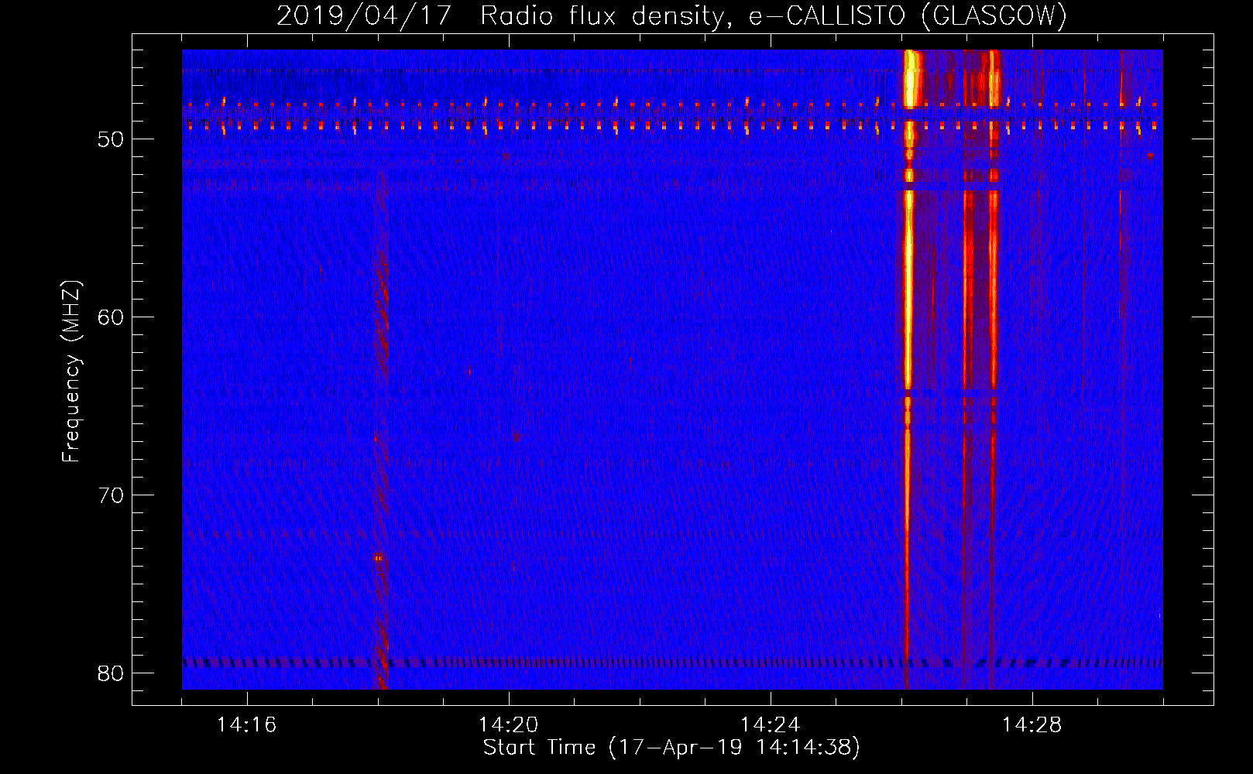The height and width of the screenshot is (774, 1253).
Task: Click the 70 MHz frequency tick label
Action: [111, 495]
